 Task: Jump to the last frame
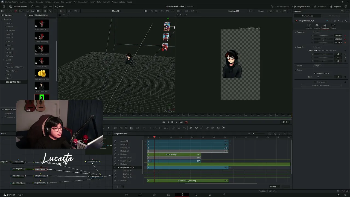point(181,122)
